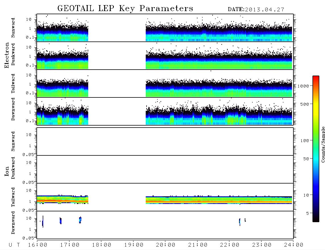Click the Ion Dawnward data burst near 17:20

click(80, 220)
